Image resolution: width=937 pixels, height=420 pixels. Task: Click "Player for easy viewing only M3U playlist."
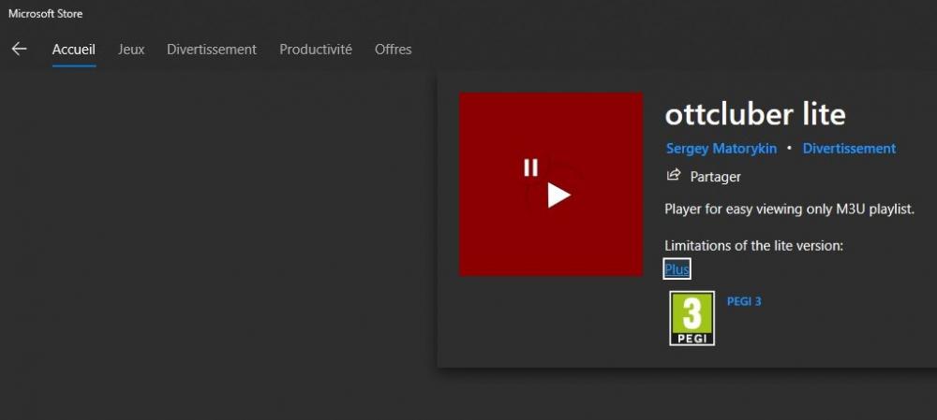pos(789,210)
